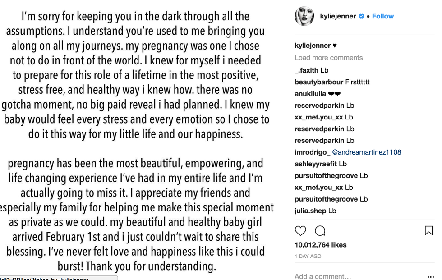Screen dimensions: 442x280
Task: Visit julia.shep's profile
Action: click(x=310, y=211)
